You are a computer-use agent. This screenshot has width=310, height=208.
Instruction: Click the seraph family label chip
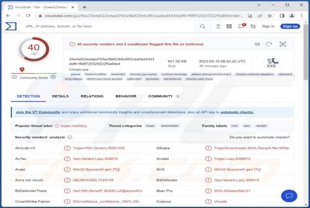click(x=261, y=126)
